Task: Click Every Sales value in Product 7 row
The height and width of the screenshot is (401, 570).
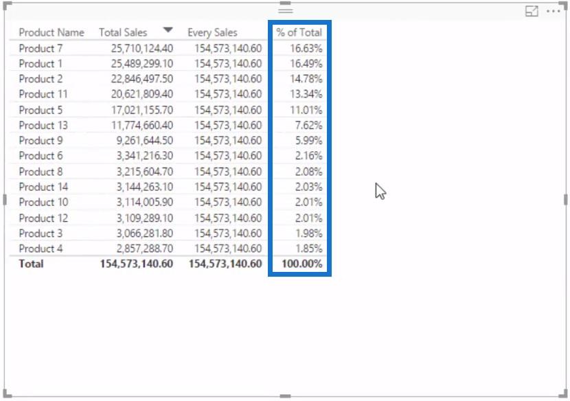Action: pos(228,48)
